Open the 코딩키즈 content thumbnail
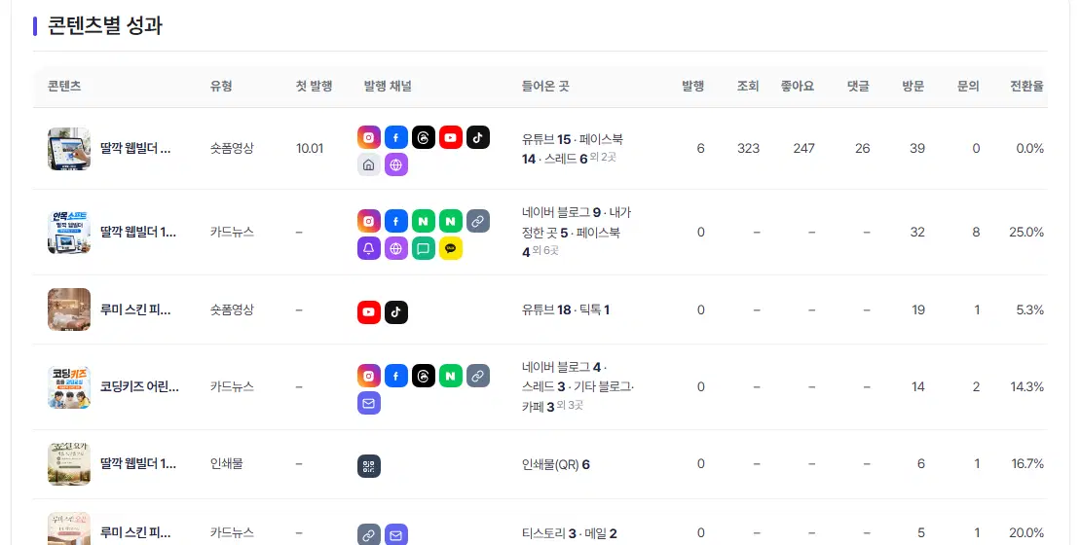1081x545 pixels. point(69,386)
